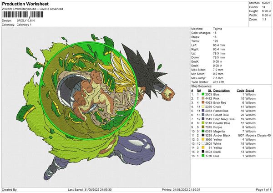Viewport: 273px width, 193px height.
Task: Click the swatch for 8503 Black
Action: (203, 152)
